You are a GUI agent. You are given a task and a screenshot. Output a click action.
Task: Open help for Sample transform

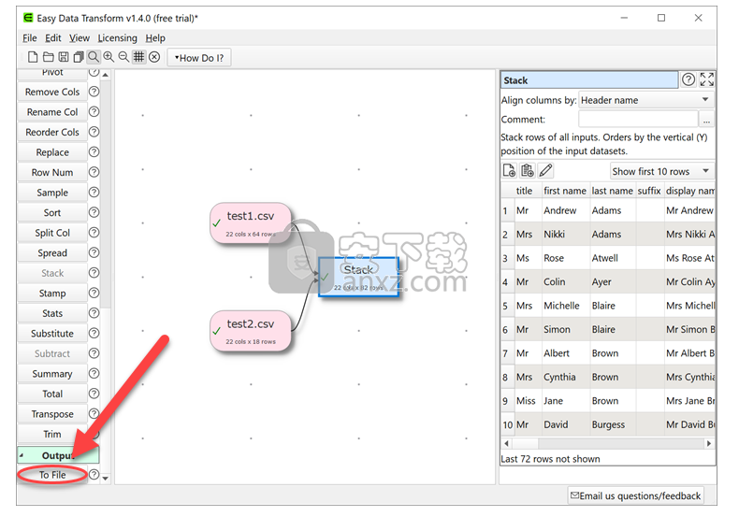[x=94, y=192]
